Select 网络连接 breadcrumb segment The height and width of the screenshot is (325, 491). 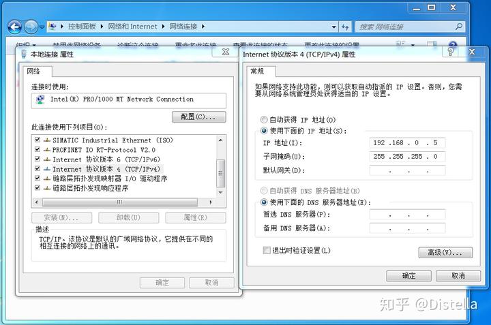coord(183,27)
